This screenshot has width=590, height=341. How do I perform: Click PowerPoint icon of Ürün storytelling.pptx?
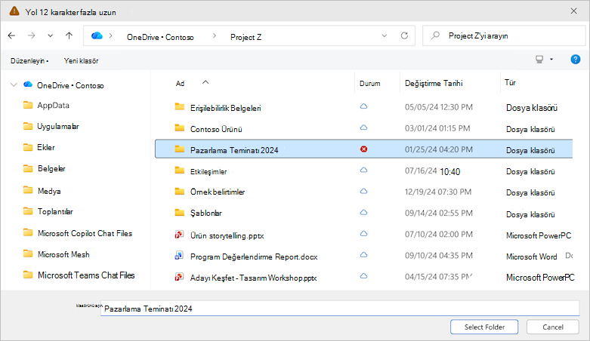point(179,235)
